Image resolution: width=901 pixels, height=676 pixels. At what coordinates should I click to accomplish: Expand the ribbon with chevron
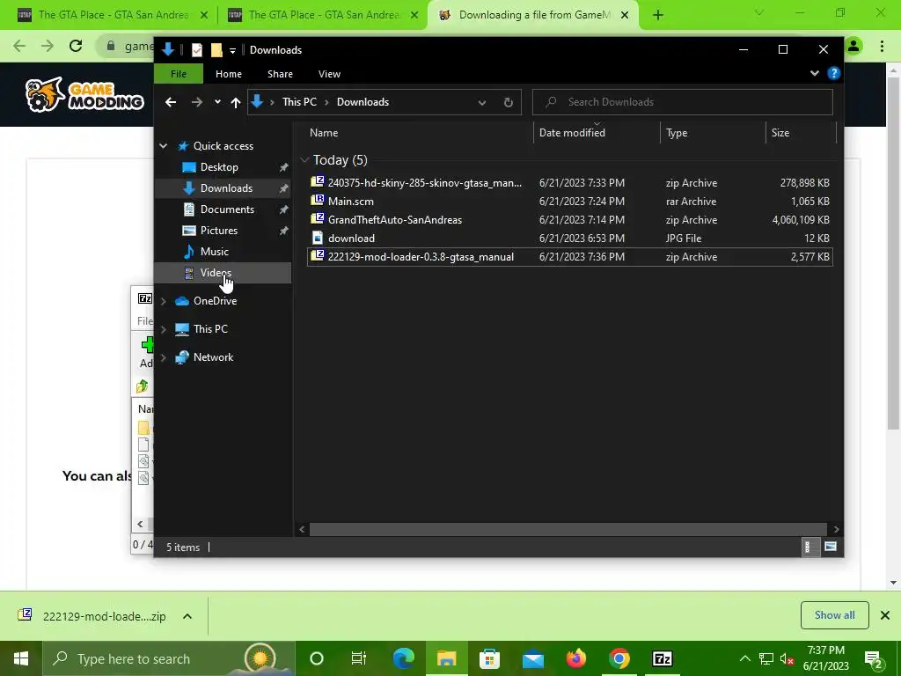coord(814,73)
